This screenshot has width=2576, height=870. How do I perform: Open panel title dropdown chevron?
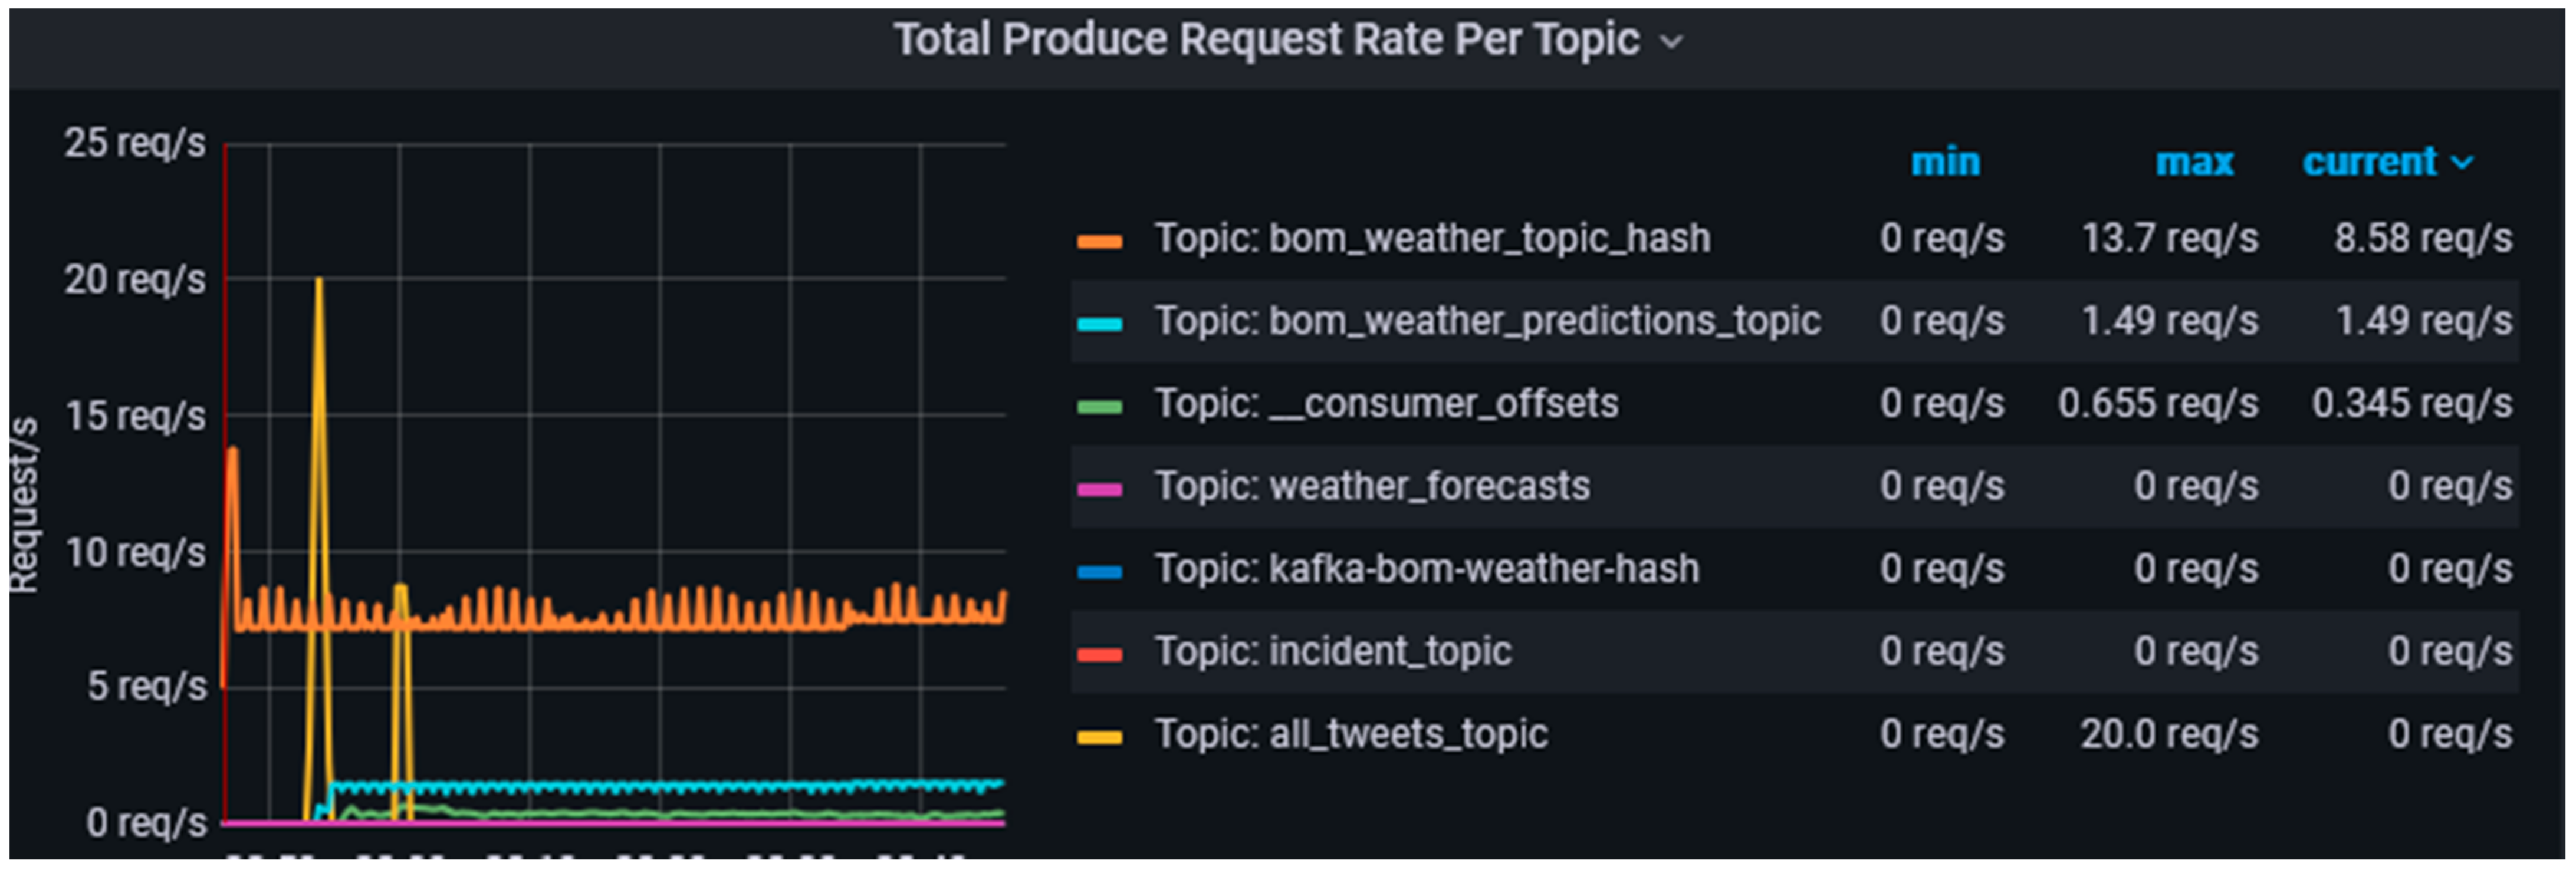(1671, 42)
